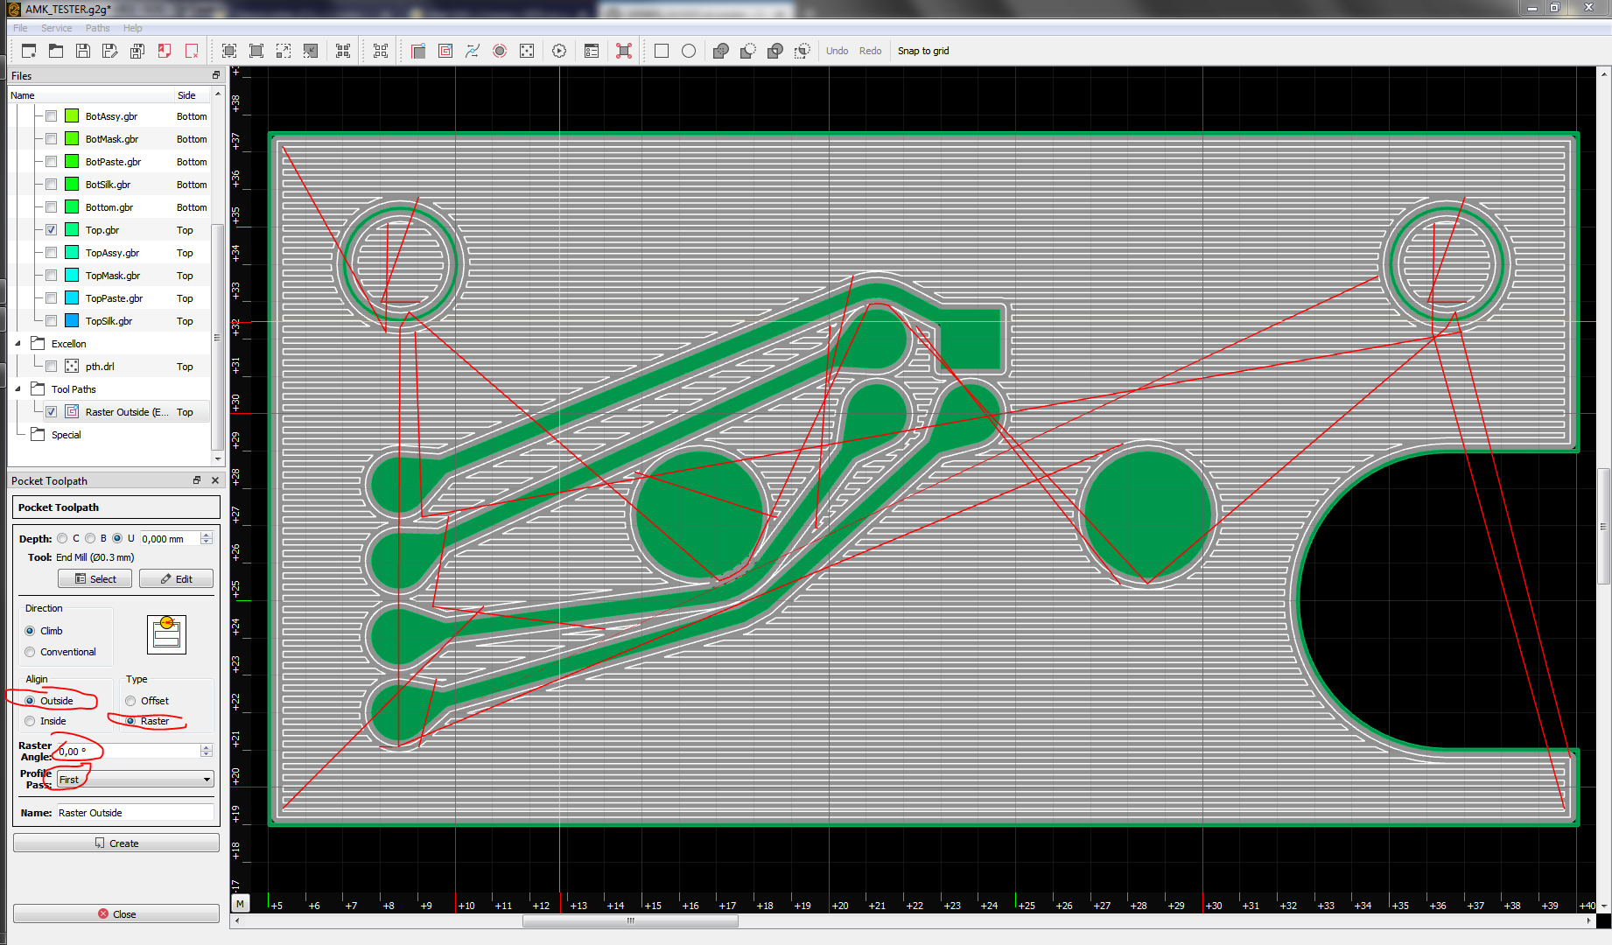1612x945 pixels.
Task: Click the save-as floppy with pencil icon
Action: pos(110,51)
